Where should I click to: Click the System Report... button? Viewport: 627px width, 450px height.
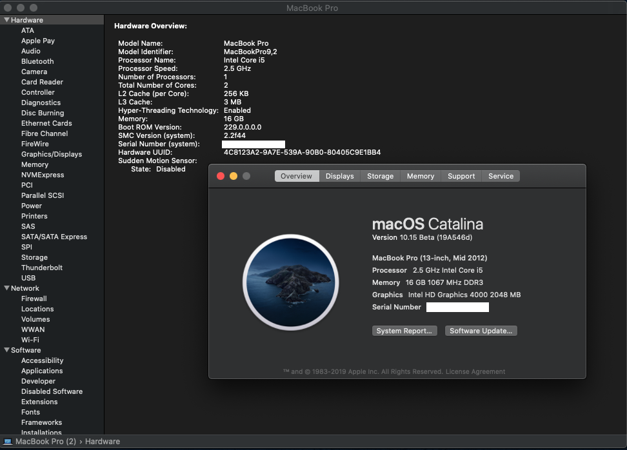[404, 331]
